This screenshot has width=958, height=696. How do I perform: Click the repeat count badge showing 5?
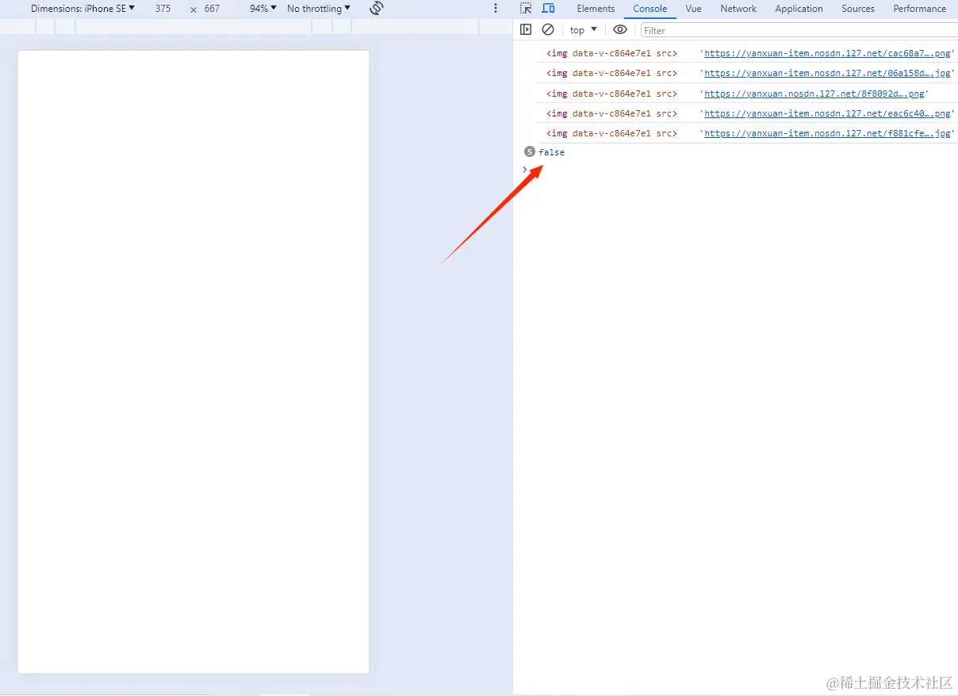point(529,151)
